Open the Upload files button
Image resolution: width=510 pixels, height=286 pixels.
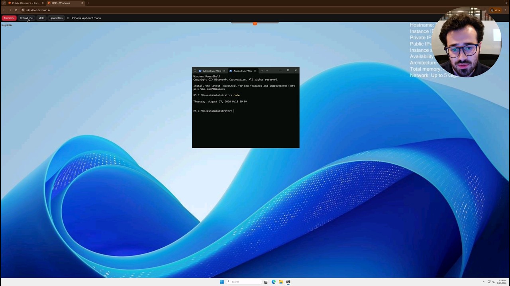click(x=56, y=18)
